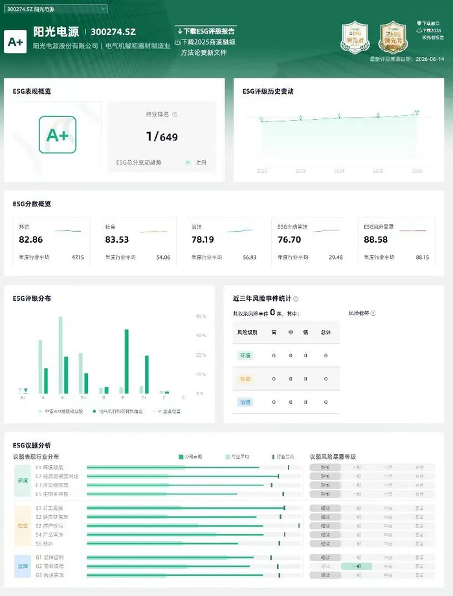This screenshot has width=453, height=596.
Task: Click the company position triangle marker at A+
Action: [x=25, y=390]
